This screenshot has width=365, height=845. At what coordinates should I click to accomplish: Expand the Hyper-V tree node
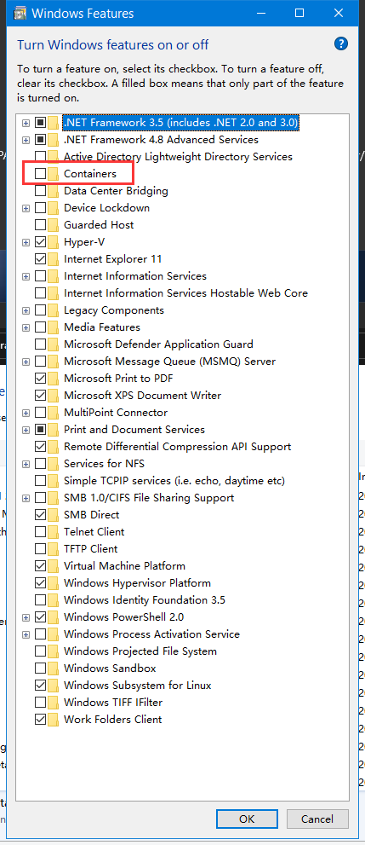pyautogui.click(x=26, y=242)
